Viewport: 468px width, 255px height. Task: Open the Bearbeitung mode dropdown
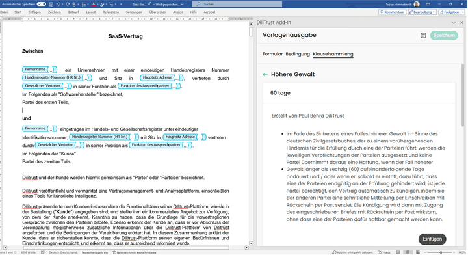tap(422, 12)
